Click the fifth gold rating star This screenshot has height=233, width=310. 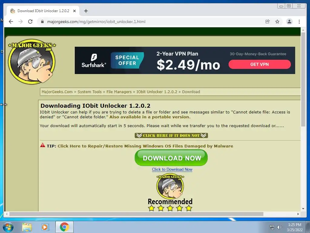(189, 208)
